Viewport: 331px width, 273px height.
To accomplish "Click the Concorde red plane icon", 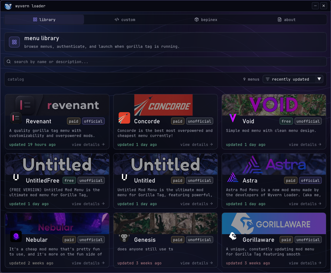I will (x=124, y=118).
